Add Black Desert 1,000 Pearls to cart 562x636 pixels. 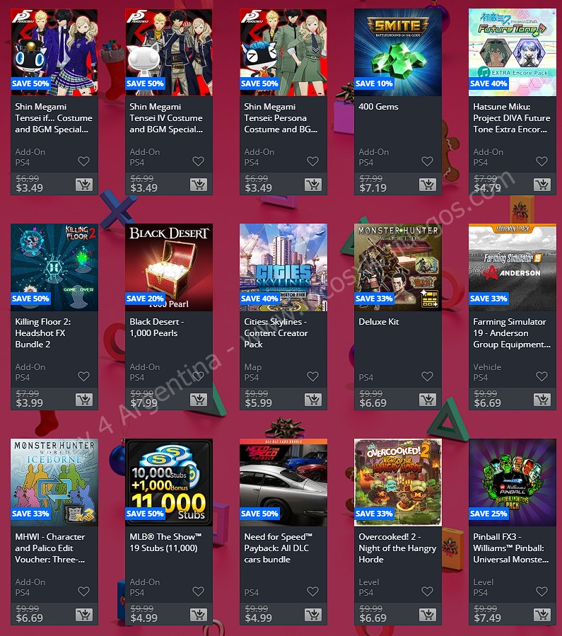(x=199, y=400)
